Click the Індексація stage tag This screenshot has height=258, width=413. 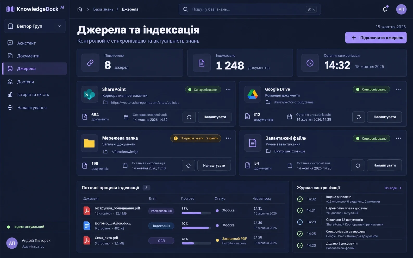(x=161, y=226)
